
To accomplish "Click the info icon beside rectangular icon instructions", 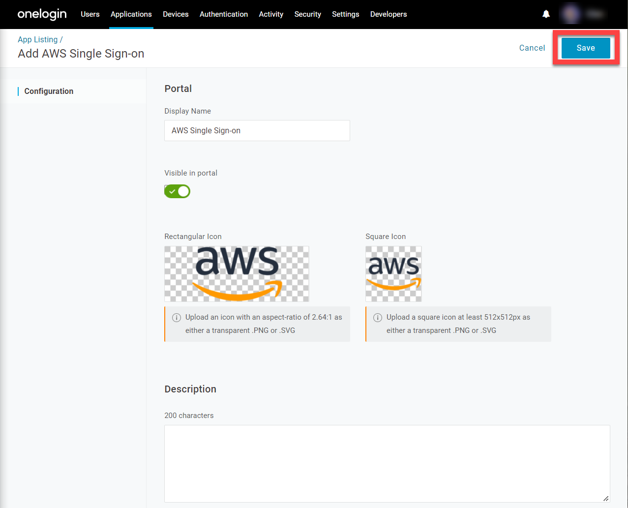I will tap(177, 317).
